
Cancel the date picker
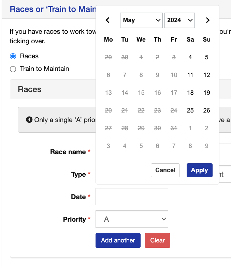pyautogui.click(x=165, y=170)
